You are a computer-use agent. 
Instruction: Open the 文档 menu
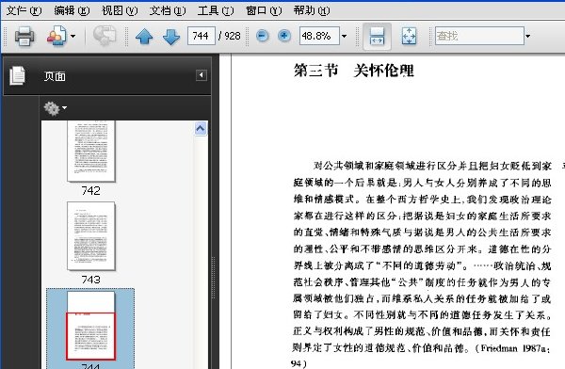tap(168, 10)
